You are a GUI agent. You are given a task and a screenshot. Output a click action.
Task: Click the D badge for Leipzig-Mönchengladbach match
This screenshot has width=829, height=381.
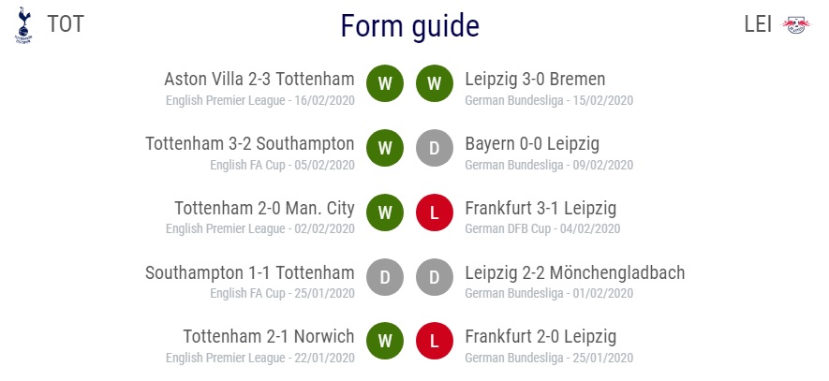(435, 277)
